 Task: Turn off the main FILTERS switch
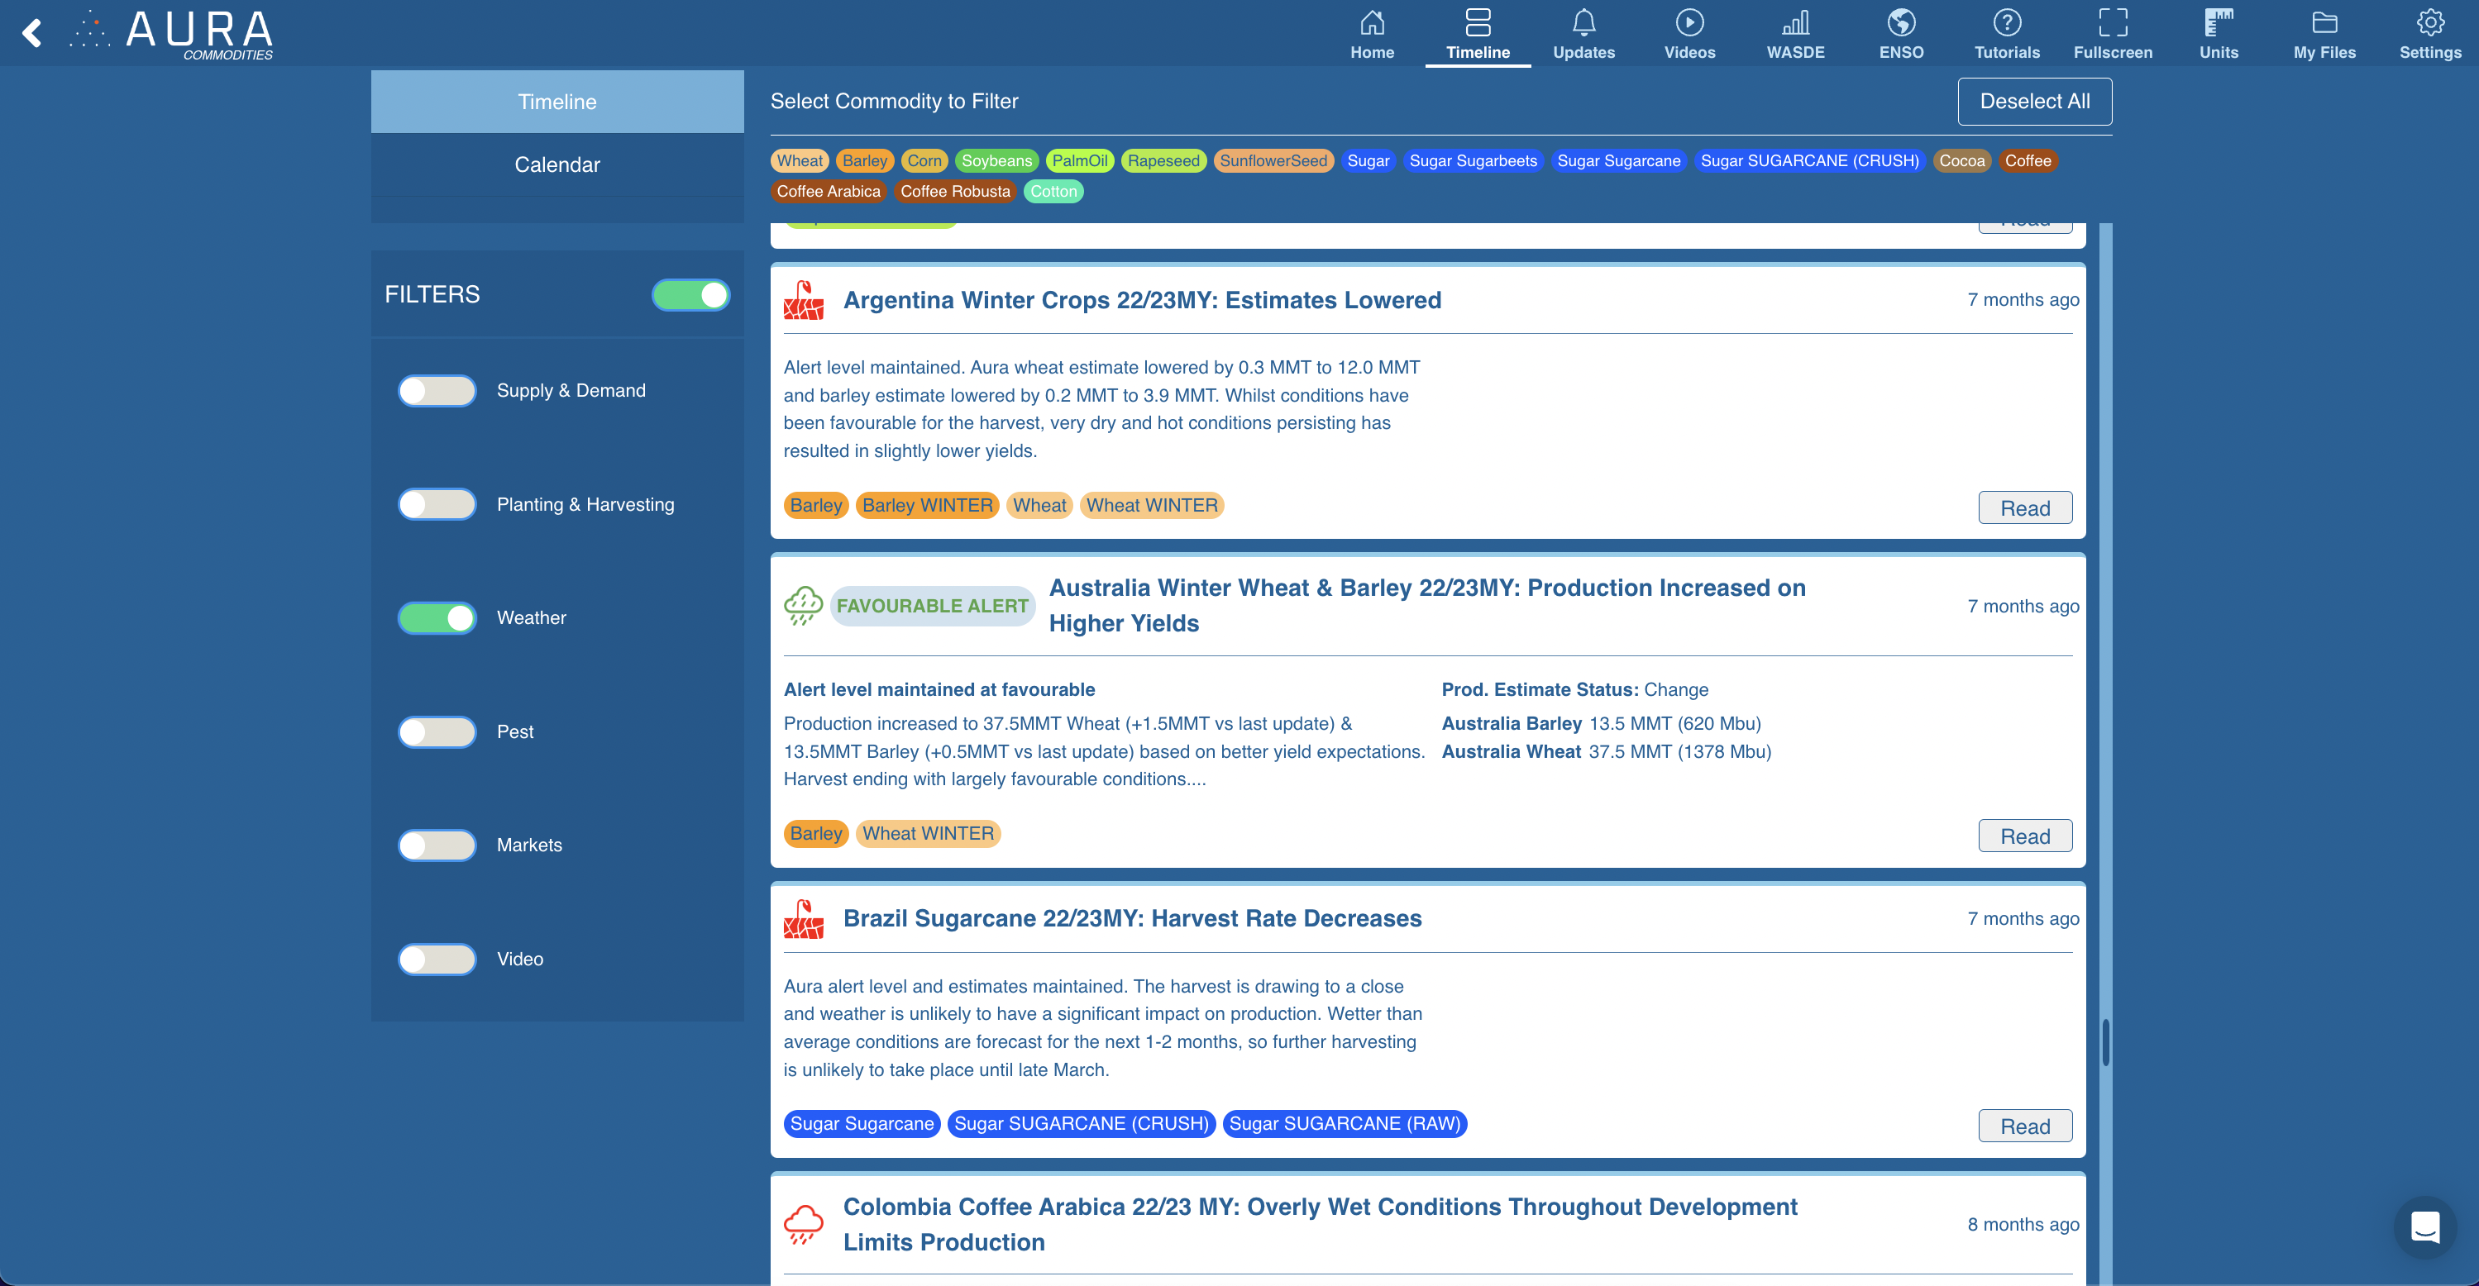tap(690, 294)
